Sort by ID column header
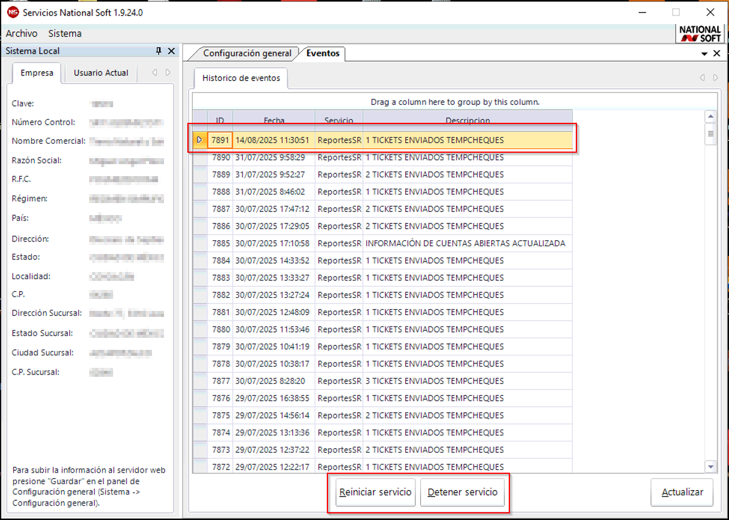The height and width of the screenshot is (520, 729). (220, 120)
